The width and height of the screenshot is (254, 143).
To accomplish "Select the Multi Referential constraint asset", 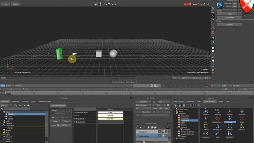I will [x=218, y=120].
